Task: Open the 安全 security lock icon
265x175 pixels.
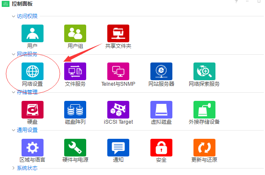Action: coord(161,147)
